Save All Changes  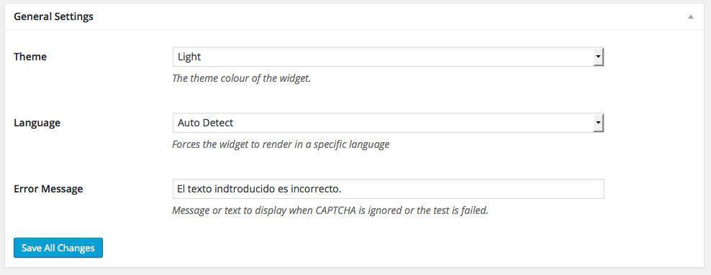[58, 248]
